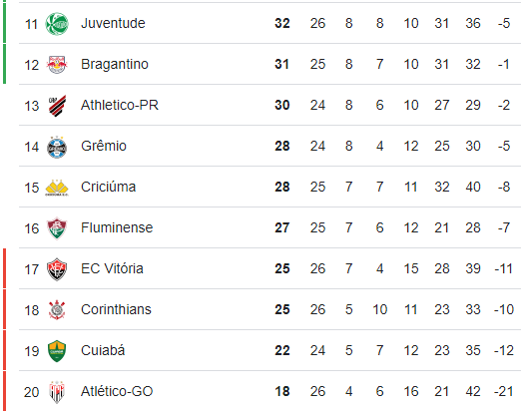Open the Juventude team link
The width and height of the screenshot is (521, 414).
113,23
